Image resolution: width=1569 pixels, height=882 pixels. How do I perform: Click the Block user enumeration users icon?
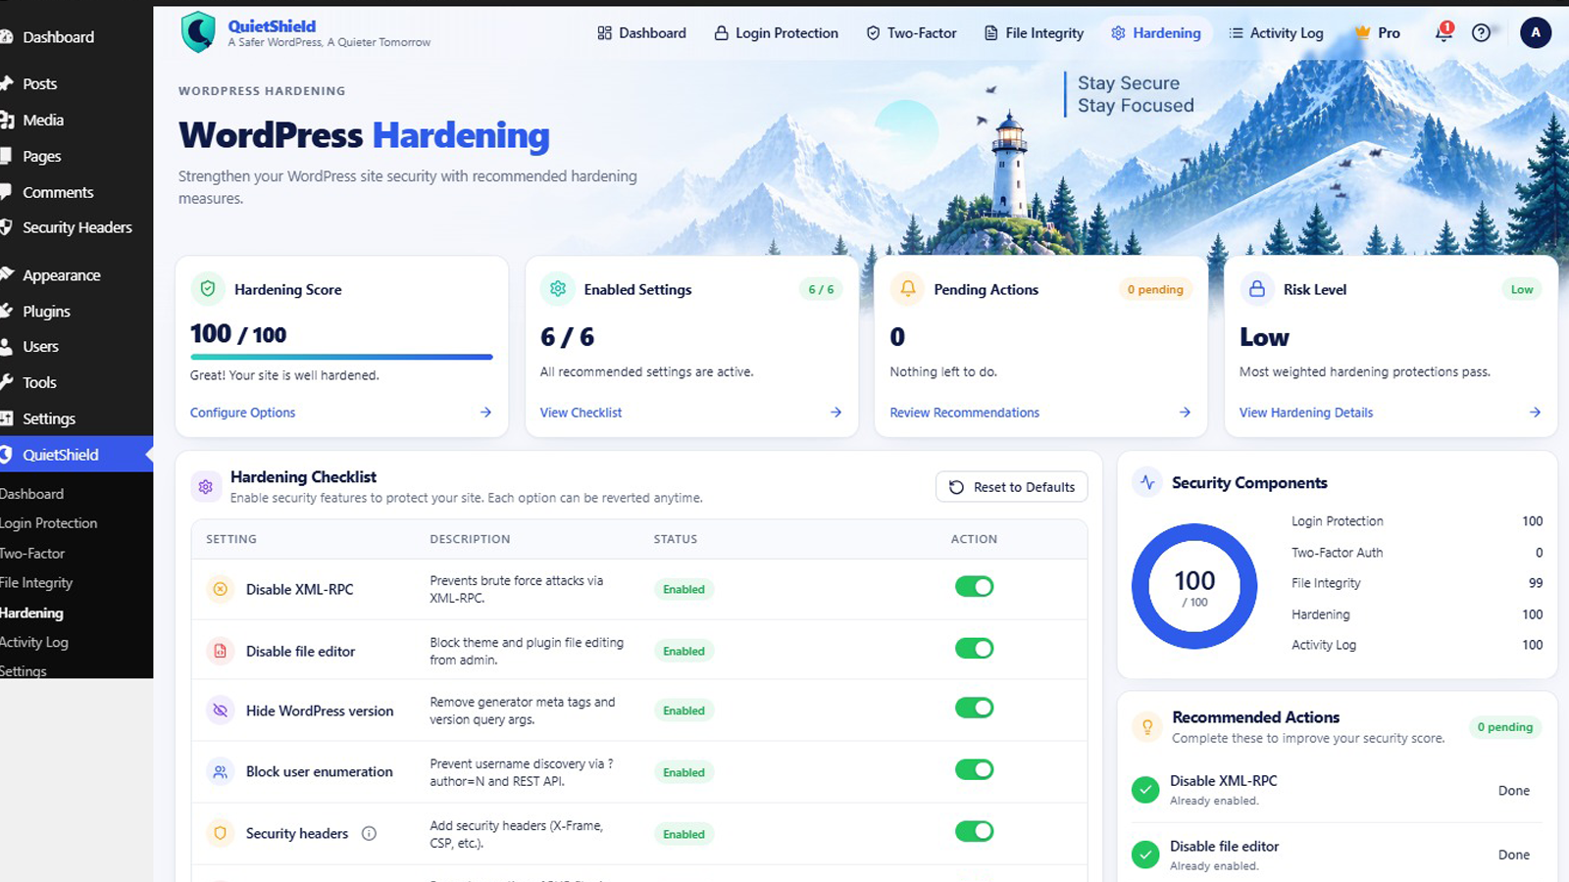pyautogui.click(x=221, y=771)
